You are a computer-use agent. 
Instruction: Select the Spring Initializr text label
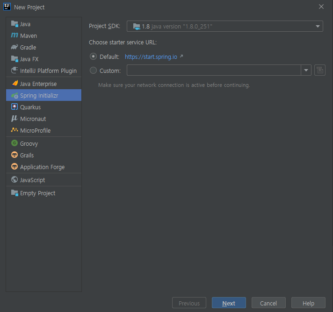point(39,96)
